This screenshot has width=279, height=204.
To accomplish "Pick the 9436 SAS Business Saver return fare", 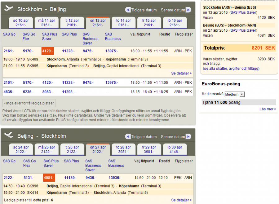I will [91, 178].
